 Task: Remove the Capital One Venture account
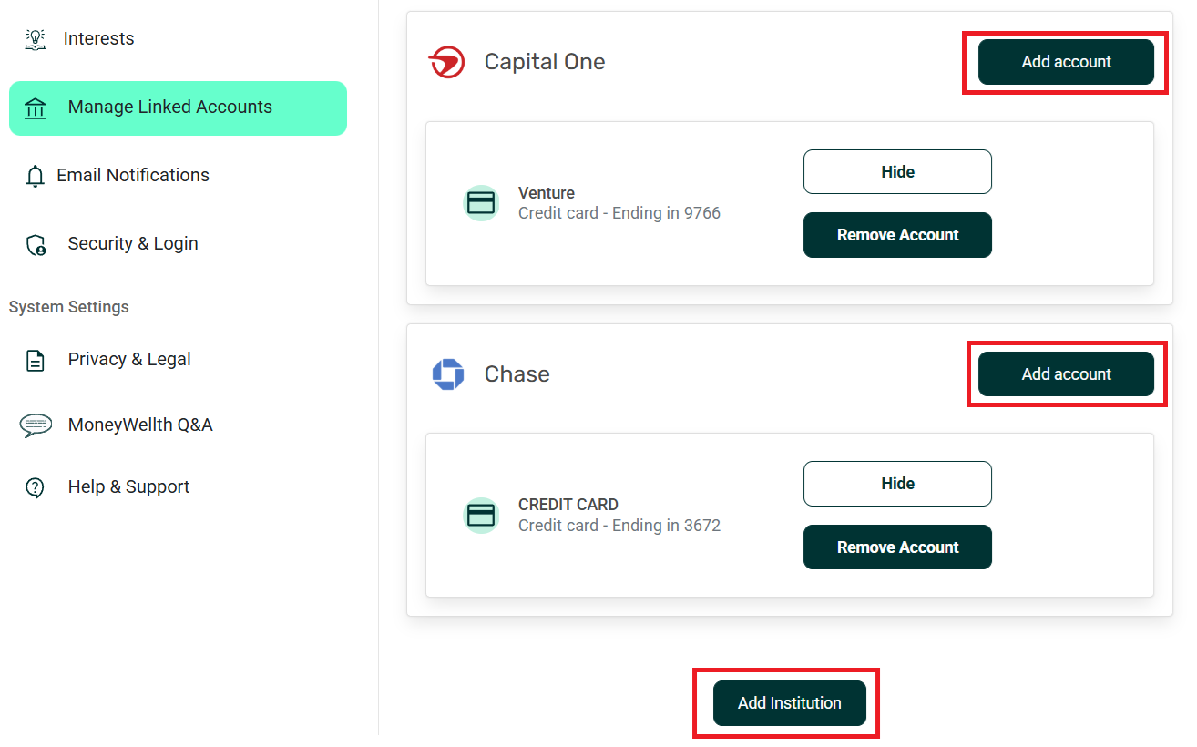(x=897, y=235)
